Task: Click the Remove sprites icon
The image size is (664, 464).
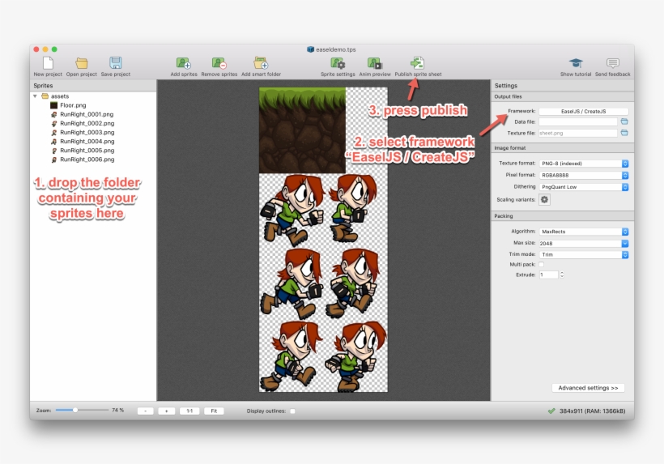Action: coord(219,63)
